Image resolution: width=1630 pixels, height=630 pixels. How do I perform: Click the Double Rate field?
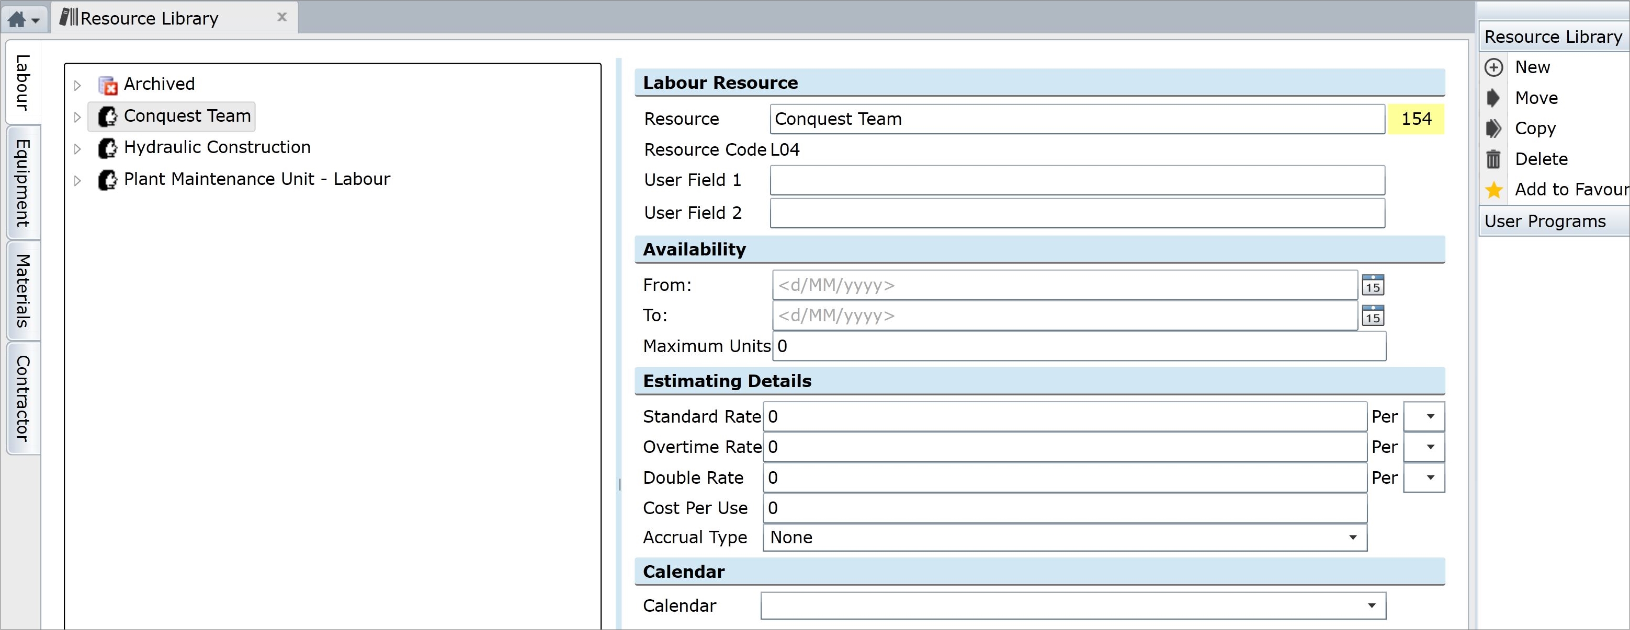tap(1065, 477)
